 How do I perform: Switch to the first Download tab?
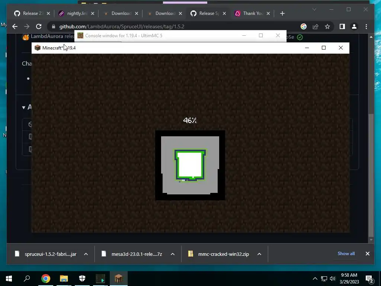coord(121,13)
